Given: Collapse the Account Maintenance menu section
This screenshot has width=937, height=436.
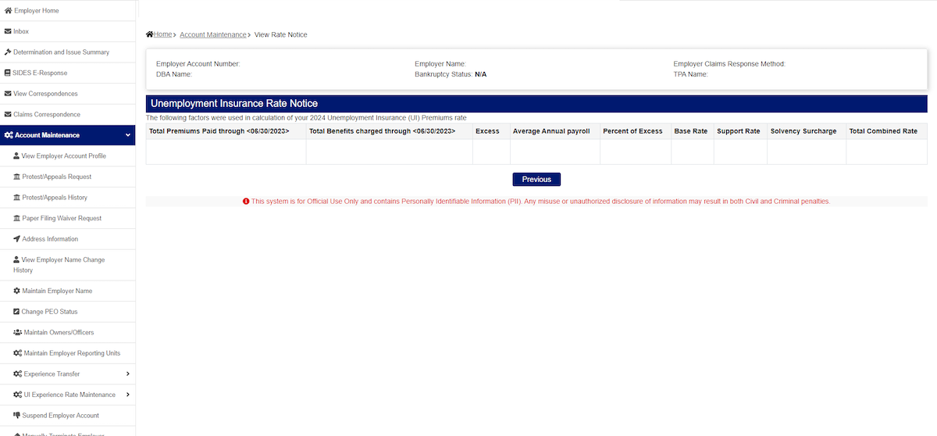Looking at the screenshot, I should [x=128, y=135].
